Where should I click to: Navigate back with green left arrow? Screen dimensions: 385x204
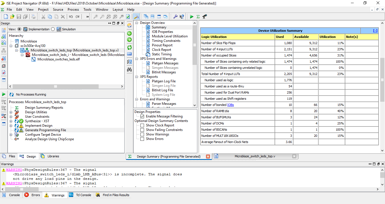coord(129,33)
